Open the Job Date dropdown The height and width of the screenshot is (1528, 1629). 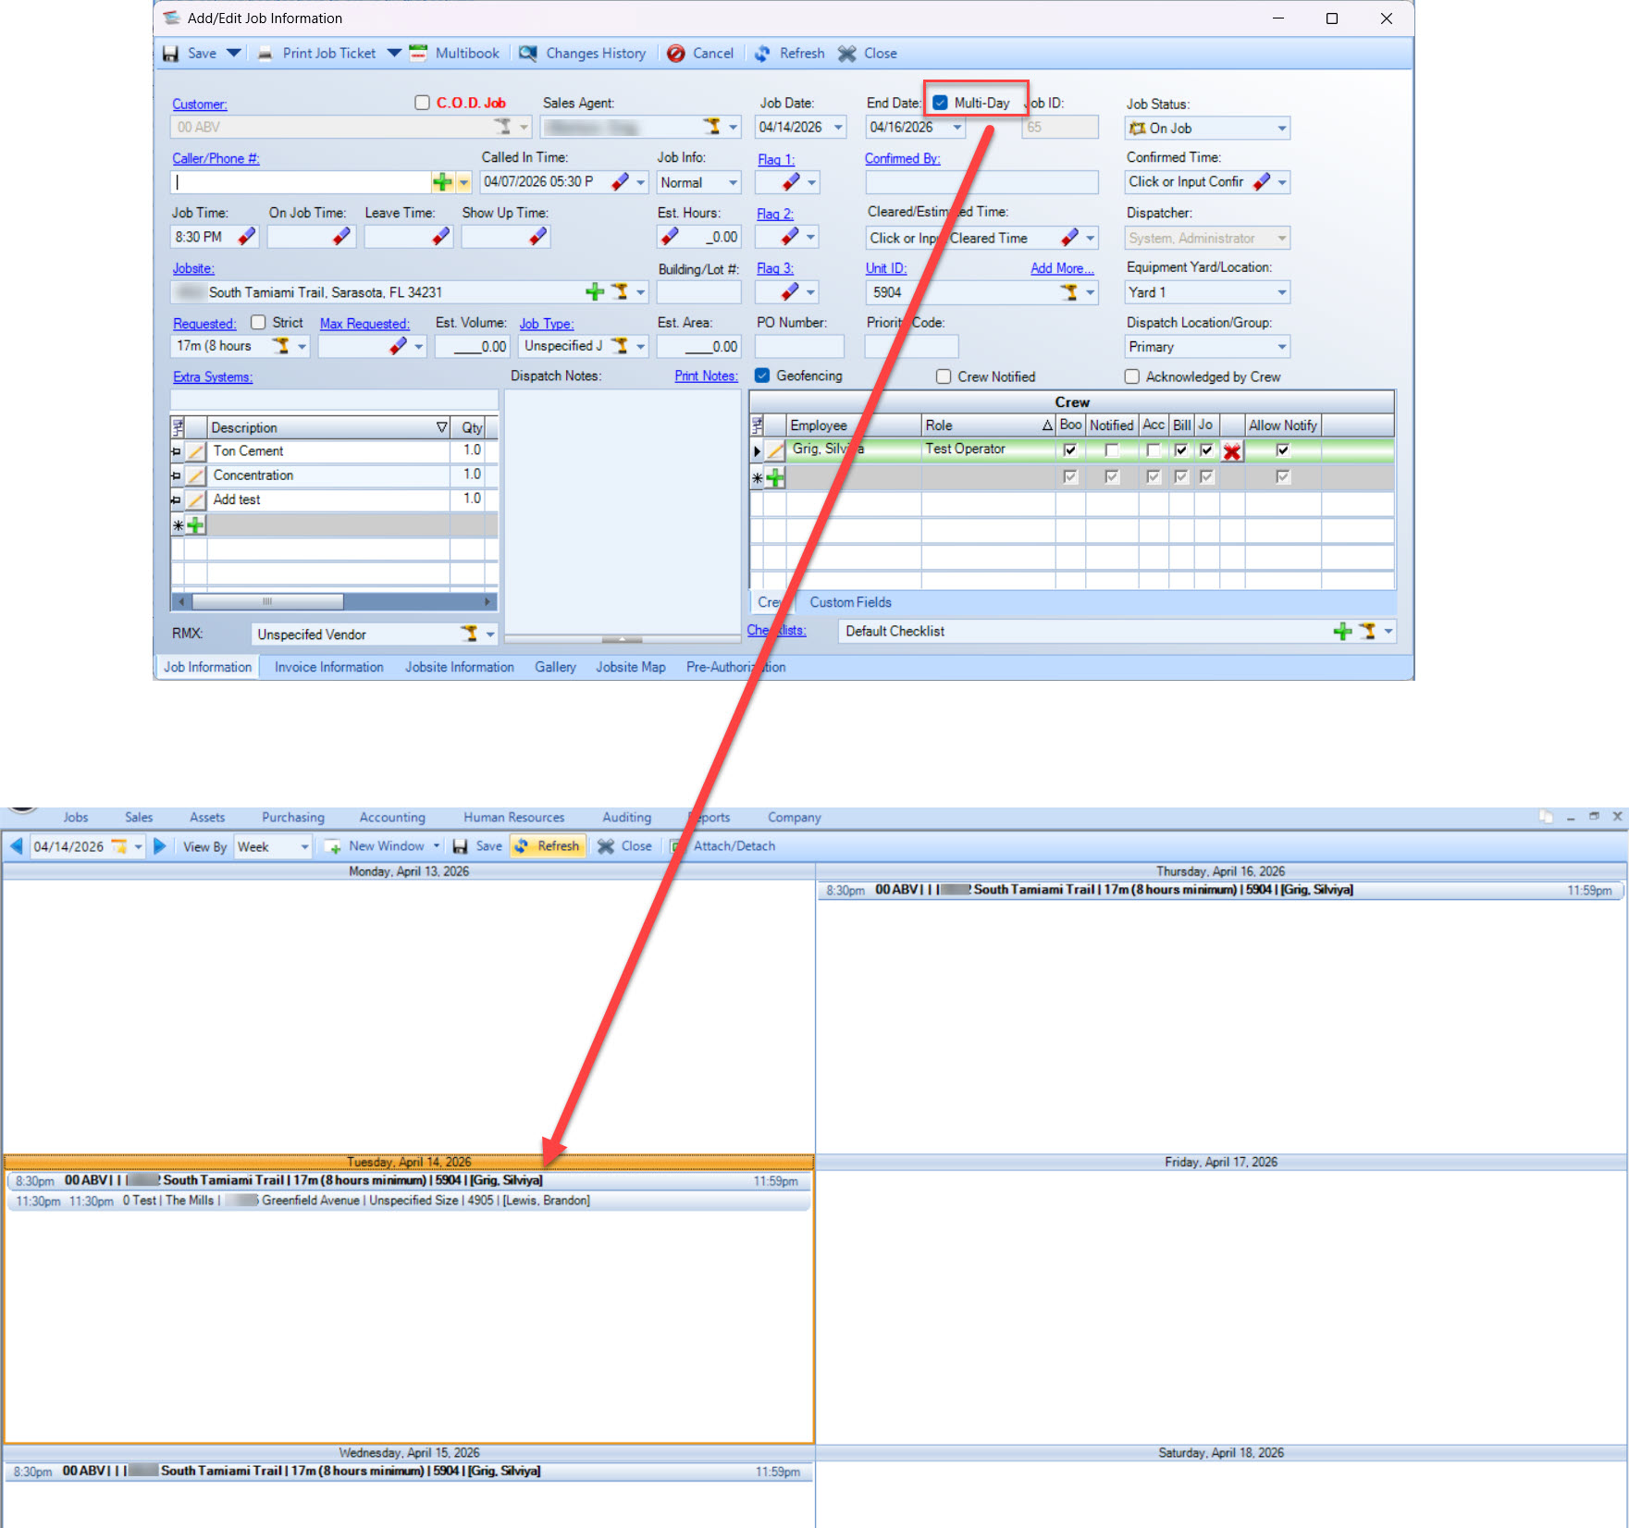click(x=838, y=128)
